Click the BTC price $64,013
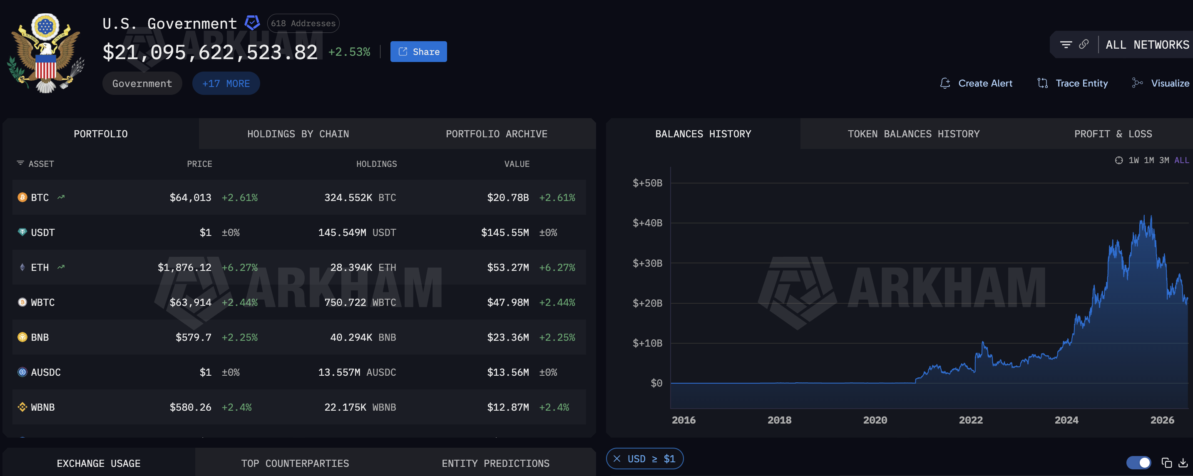 [x=190, y=197]
